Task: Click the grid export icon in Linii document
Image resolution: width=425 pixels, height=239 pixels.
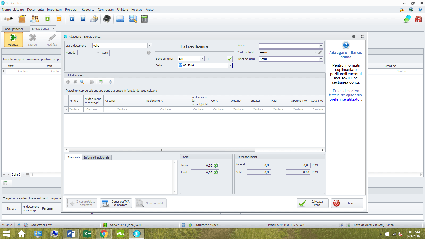Action: tap(101, 82)
